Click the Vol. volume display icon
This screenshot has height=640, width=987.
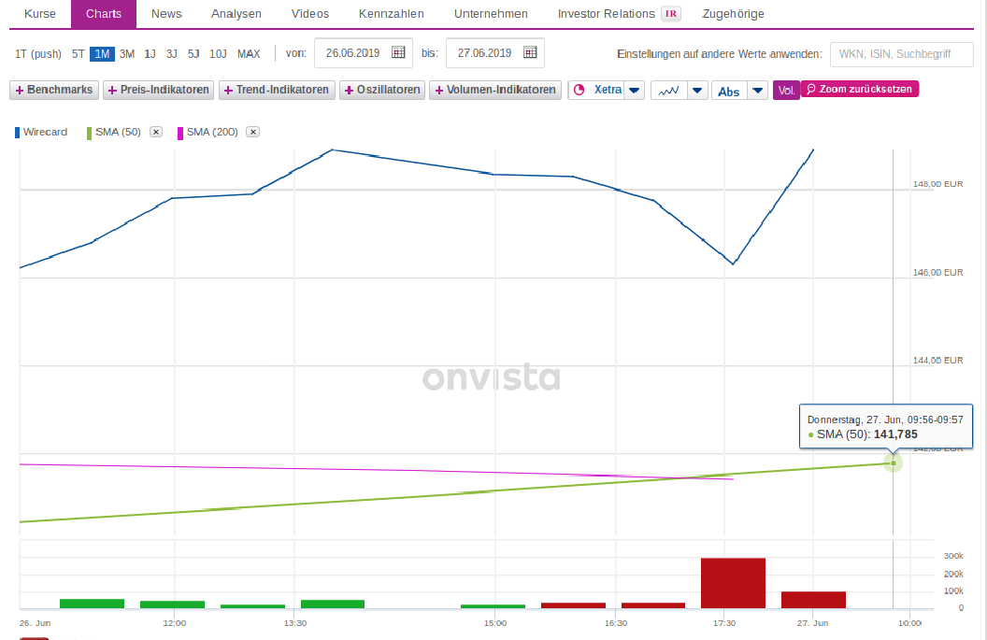786,89
